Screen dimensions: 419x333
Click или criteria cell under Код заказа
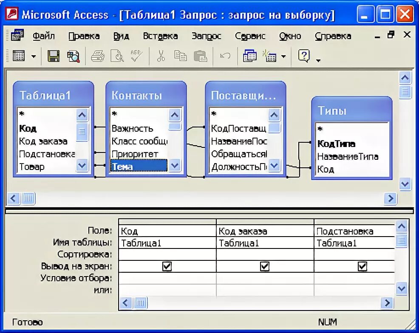pyautogui.click(x=265, y=290)
